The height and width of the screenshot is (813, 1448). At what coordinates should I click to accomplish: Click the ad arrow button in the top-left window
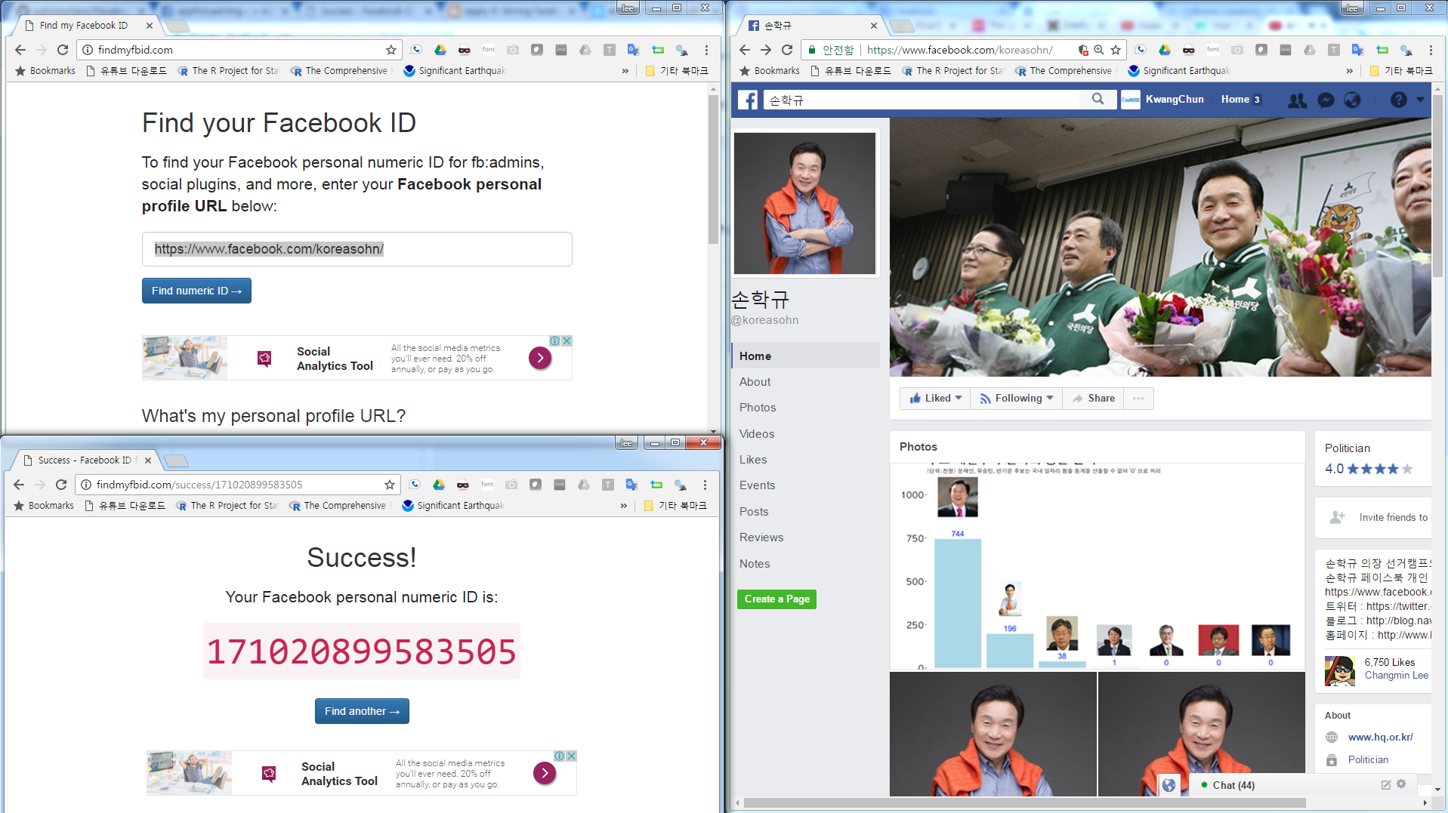(540, 358)
